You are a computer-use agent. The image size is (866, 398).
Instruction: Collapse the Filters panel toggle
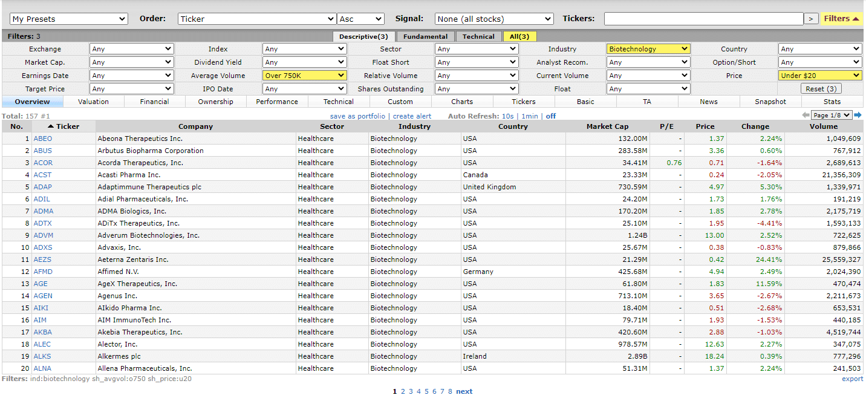tap(841, 19)
